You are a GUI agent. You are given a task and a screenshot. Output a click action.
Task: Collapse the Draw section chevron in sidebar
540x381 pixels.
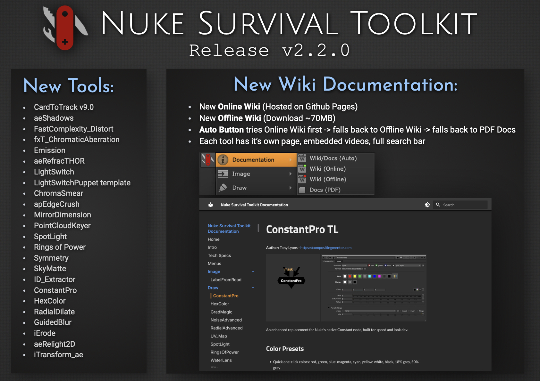tap(253, 288)
